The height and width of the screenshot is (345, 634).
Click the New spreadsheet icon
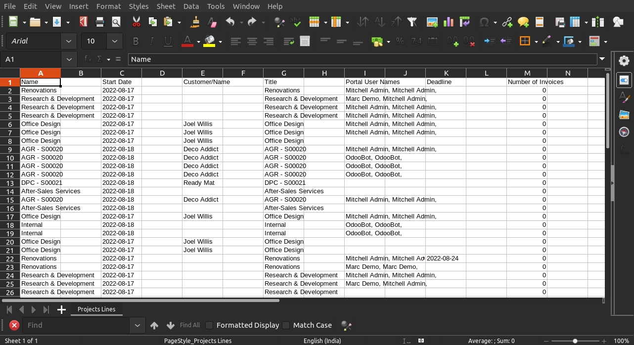[13, 22]
